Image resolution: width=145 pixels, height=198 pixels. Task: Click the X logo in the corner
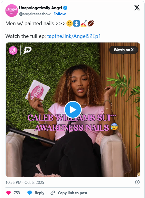137,8
